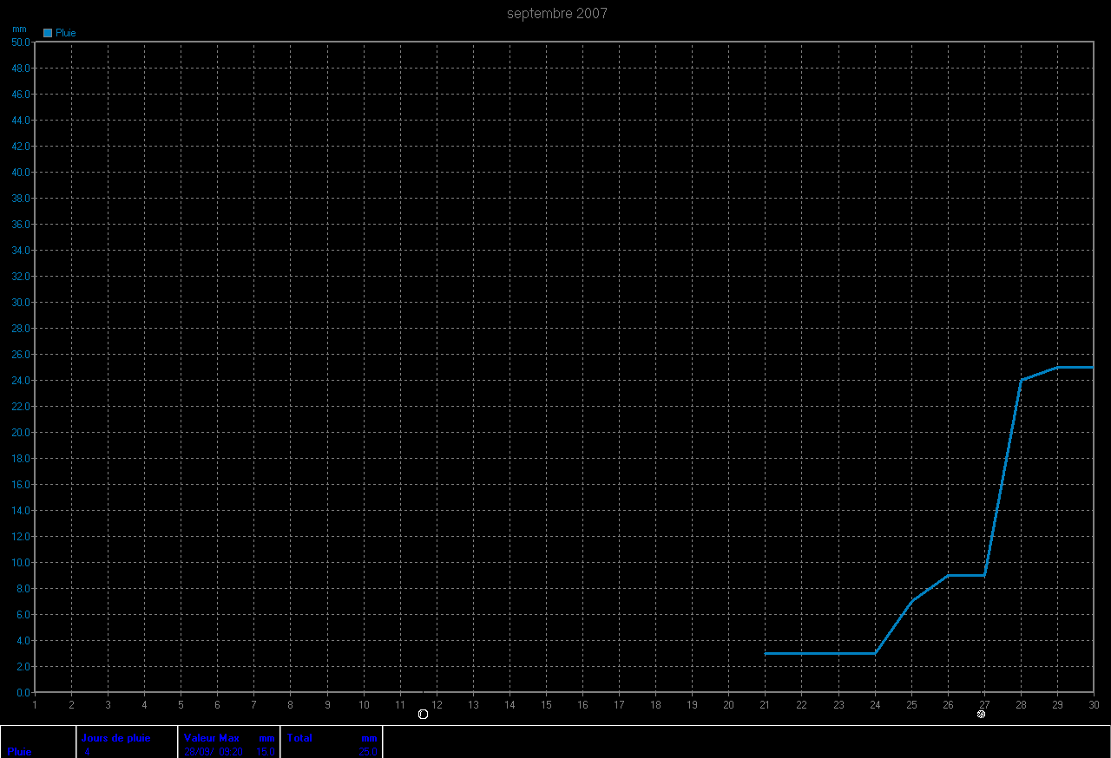Click the start of the rain curve at day 21

tap(766, 653)
